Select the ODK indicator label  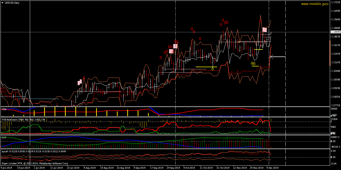pos(4,109)
